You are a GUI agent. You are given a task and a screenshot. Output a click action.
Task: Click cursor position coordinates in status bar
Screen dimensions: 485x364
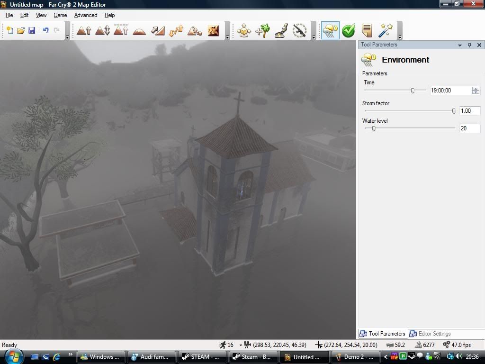350,345
